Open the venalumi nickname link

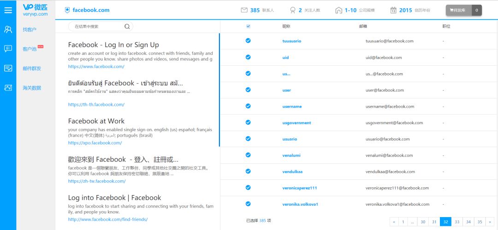[x=291, y=155]
